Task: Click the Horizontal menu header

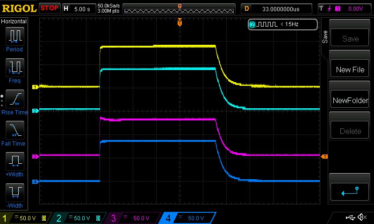Action: [14, 21]
